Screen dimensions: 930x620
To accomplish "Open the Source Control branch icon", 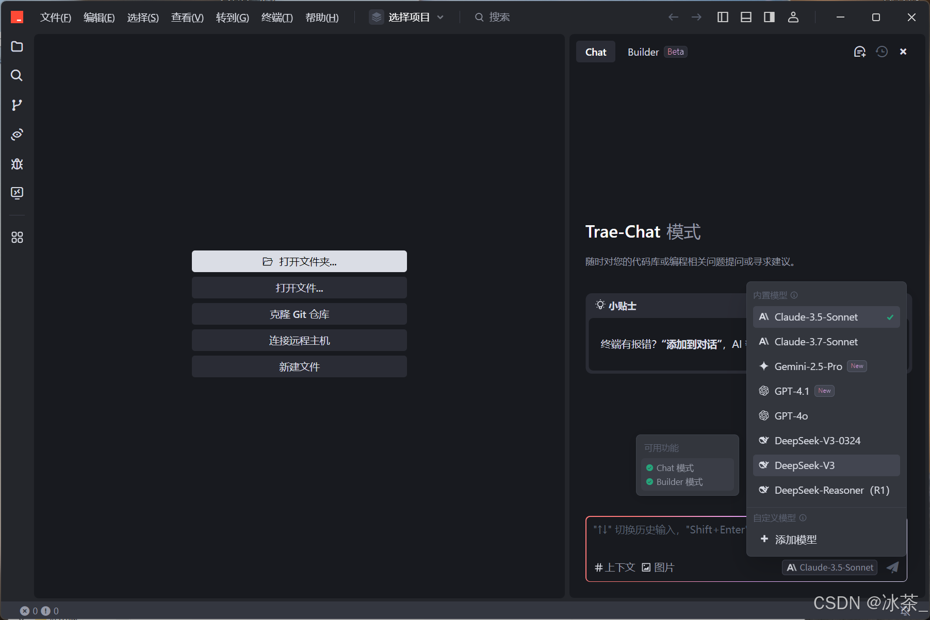I will 17,105.
